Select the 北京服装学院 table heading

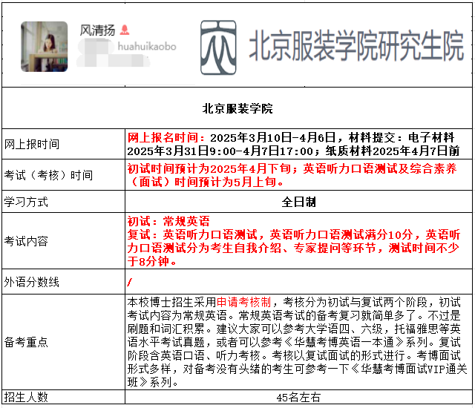(237, 108)
